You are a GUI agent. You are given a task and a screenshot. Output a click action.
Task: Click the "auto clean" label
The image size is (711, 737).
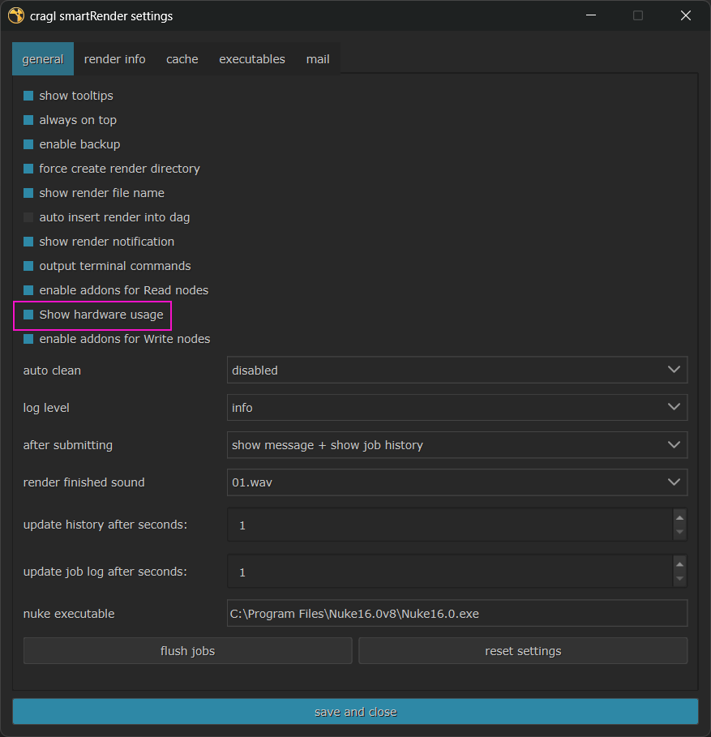click(52, 371)
